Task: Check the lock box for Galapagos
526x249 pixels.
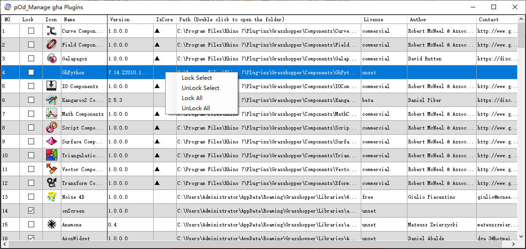Action: pos(31,58)
